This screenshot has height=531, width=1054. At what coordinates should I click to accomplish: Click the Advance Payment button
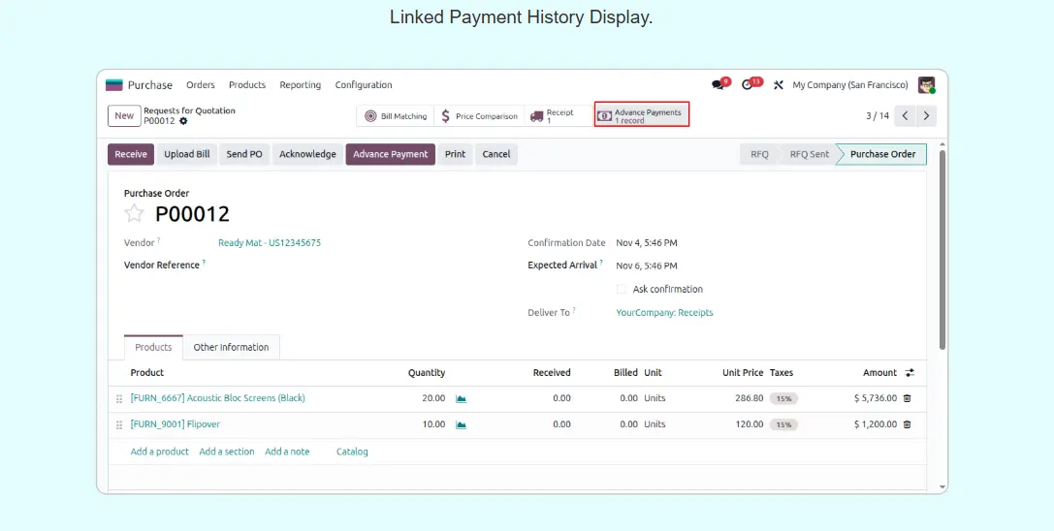tap(390, 154)
